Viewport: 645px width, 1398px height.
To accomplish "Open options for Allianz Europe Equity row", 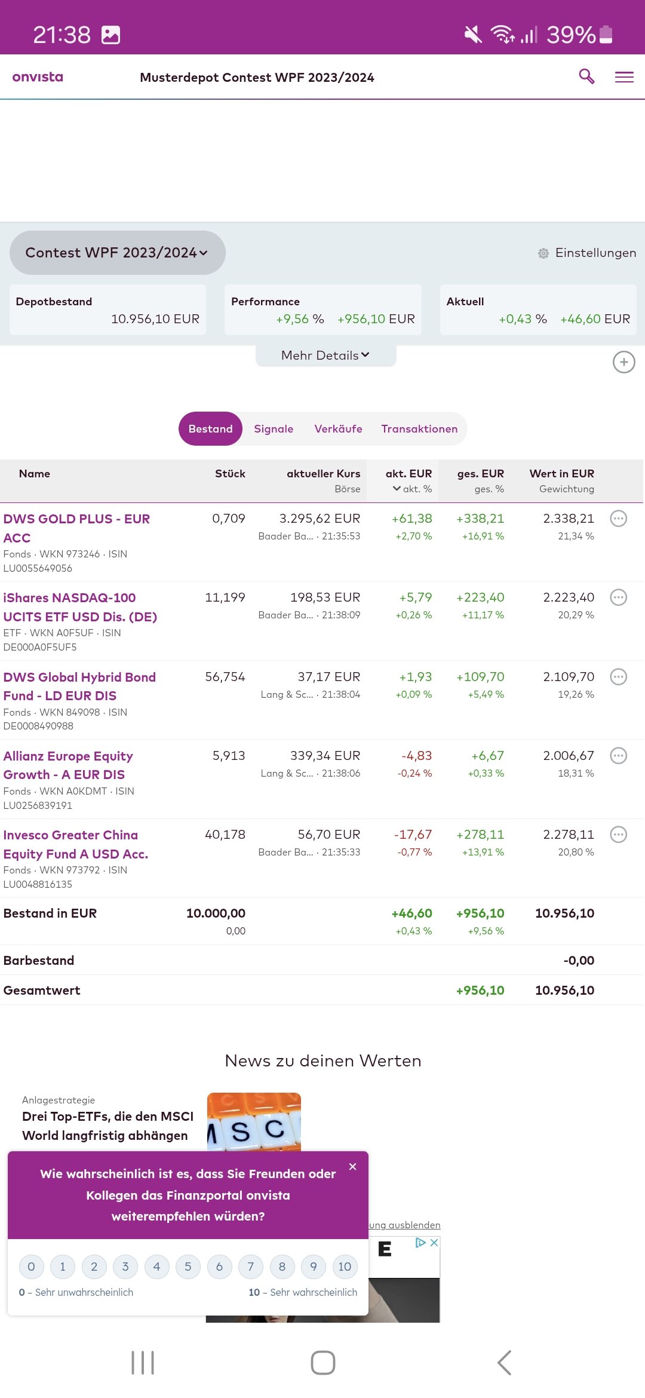I will click(x=618, y=756).
